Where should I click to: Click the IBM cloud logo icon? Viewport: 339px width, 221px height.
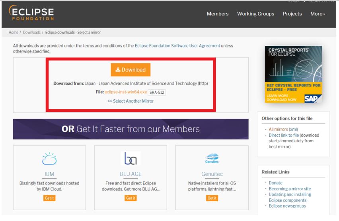coord(49,159)
